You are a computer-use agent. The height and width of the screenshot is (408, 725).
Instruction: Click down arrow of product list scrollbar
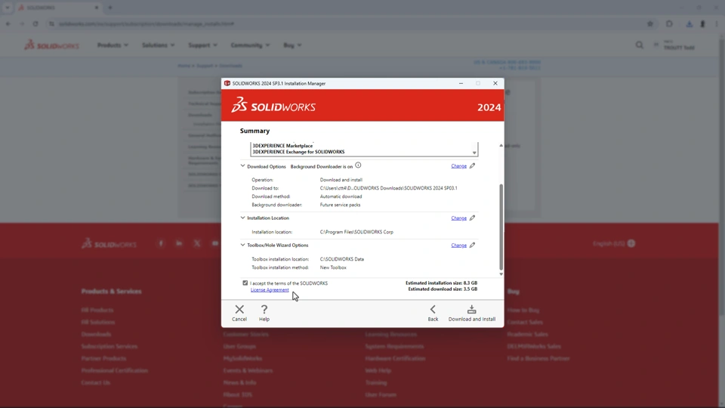[474, 153]
